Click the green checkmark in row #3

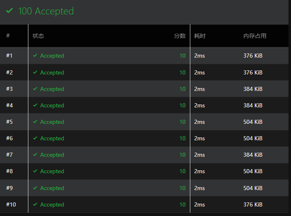tap(35, 88)
